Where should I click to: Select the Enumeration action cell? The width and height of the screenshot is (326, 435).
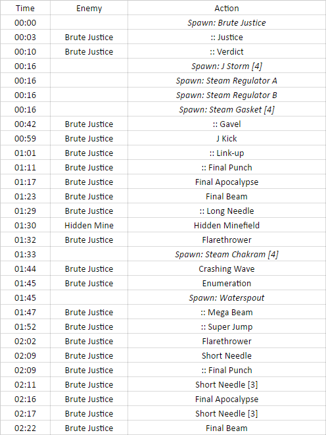pos(227,283)
